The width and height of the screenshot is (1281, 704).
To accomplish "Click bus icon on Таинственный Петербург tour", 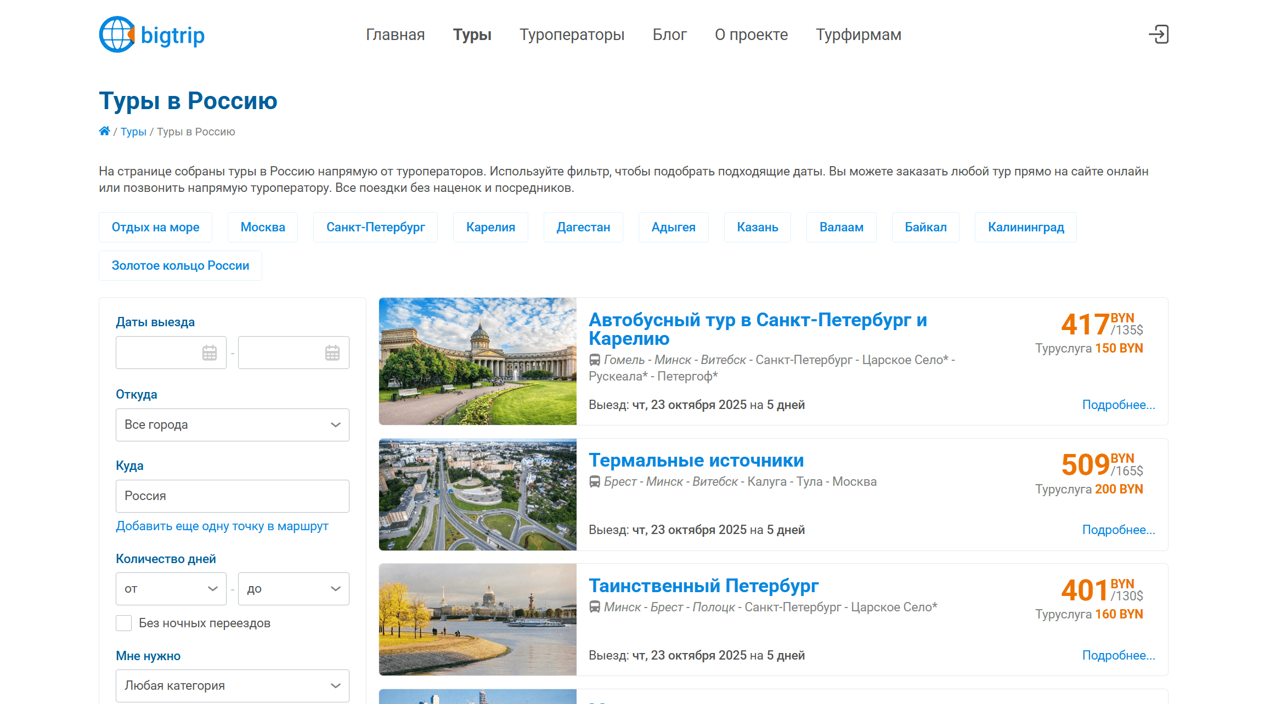I will pyautogui.click(x=594, y=608).
